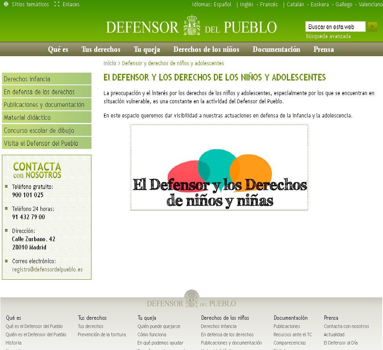
Task: Open footer link 'Historia'
Action: pos(13,343)
